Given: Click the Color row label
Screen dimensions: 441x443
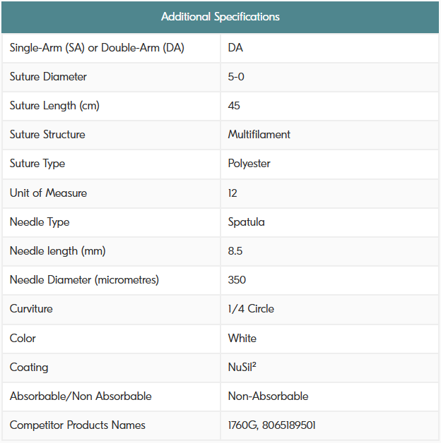Looking at the screenshot, I should 23,339.
